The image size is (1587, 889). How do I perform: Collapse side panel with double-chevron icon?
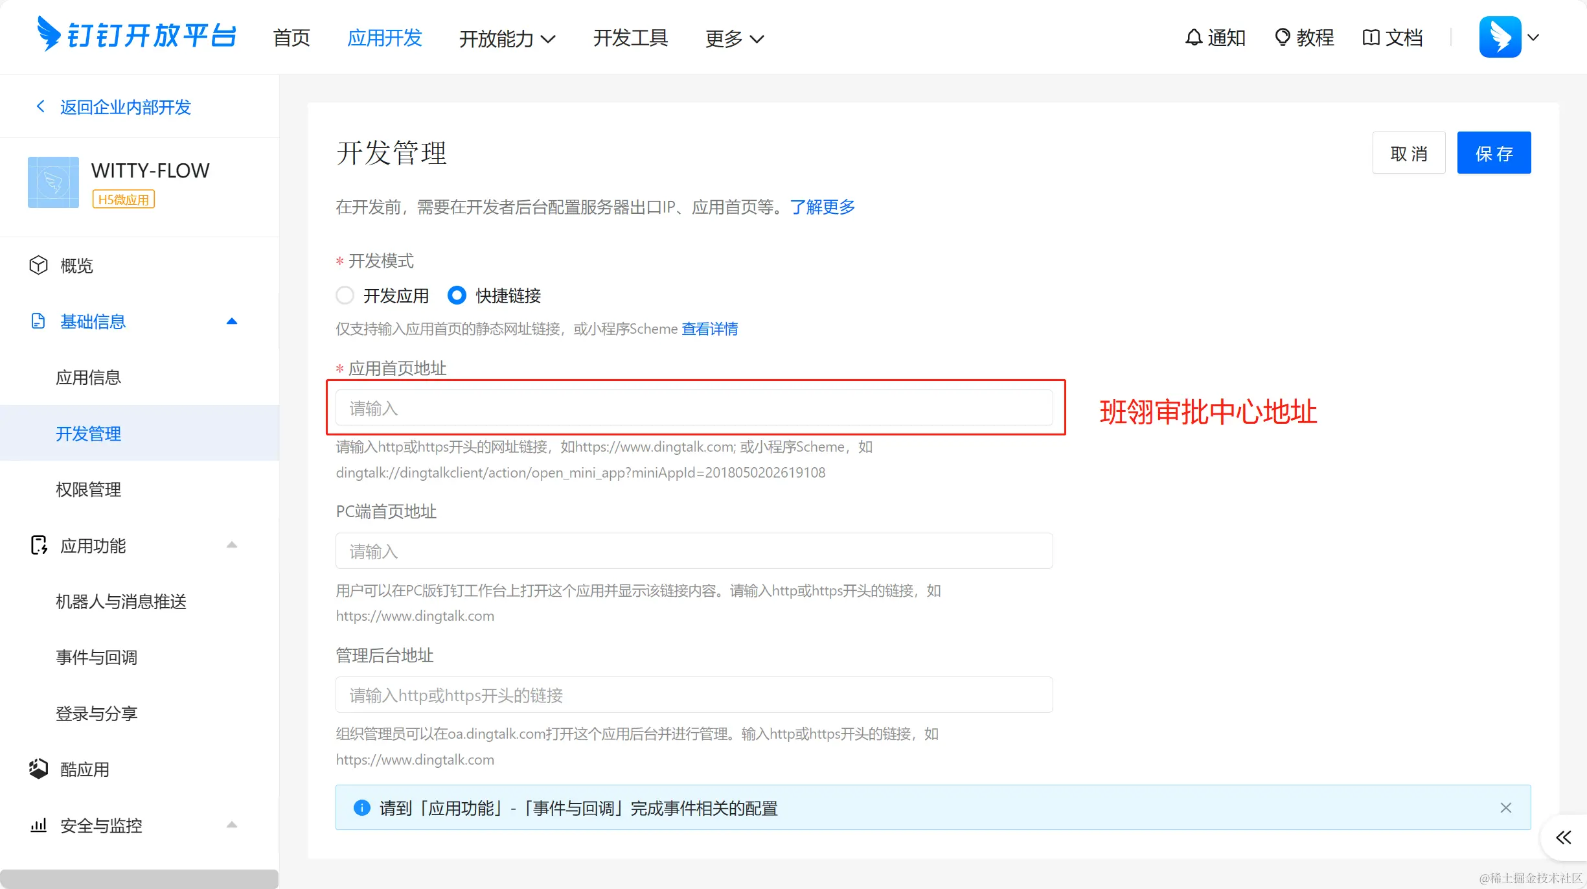coord(1563,838)
